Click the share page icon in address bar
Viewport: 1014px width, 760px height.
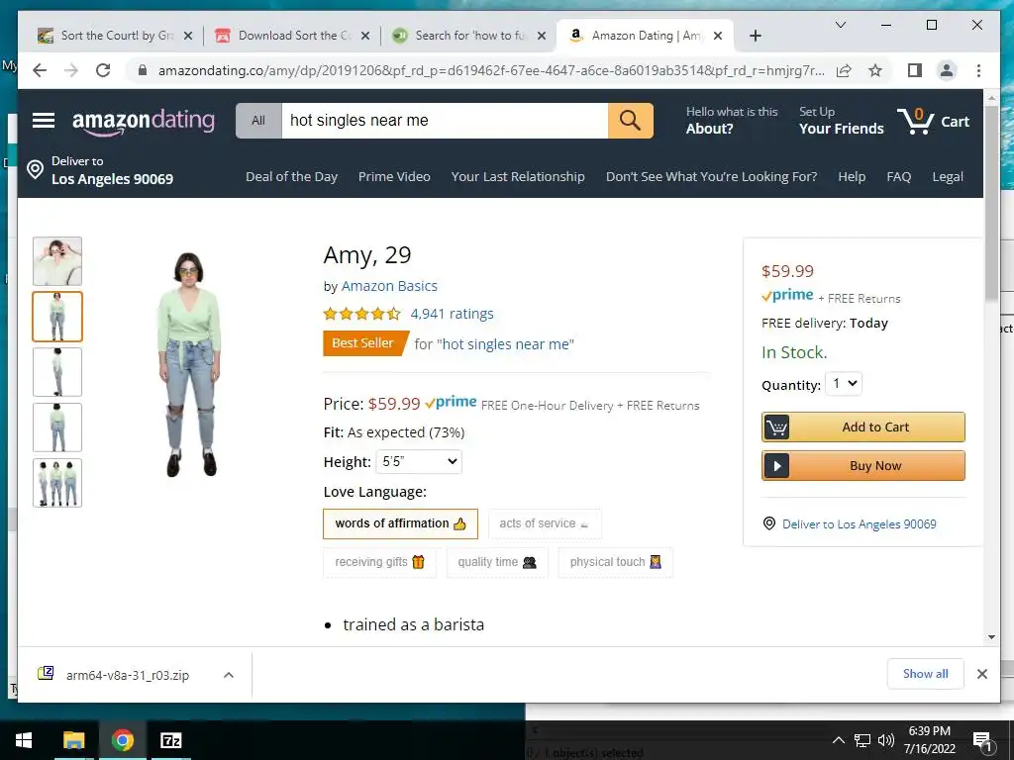tap(844, 70)
